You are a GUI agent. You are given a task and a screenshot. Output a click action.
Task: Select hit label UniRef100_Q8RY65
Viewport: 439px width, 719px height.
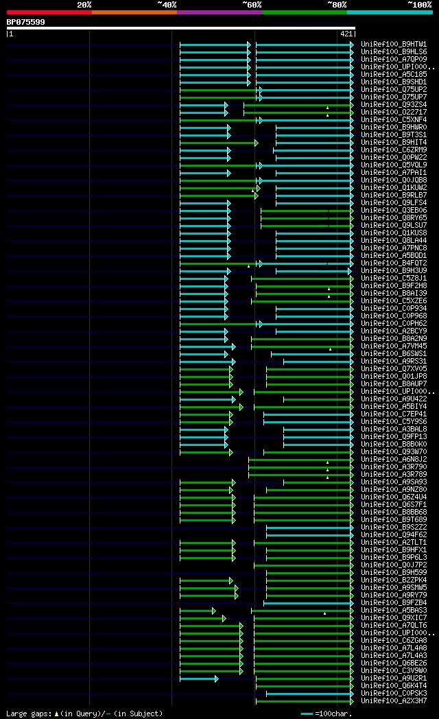(394, 217)
